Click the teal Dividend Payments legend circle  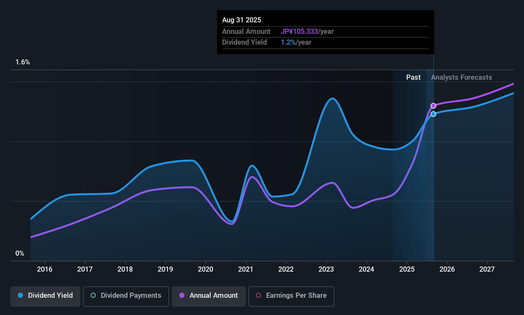point(93,295)
